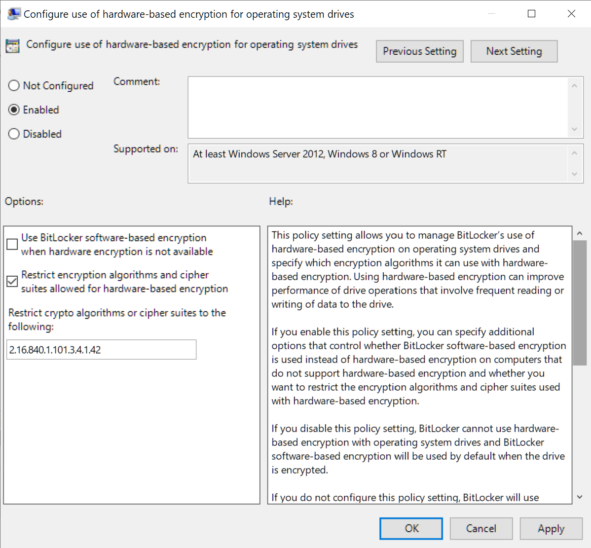
Task: Click inside the Comment text box
Action: (x=378, y=108)
